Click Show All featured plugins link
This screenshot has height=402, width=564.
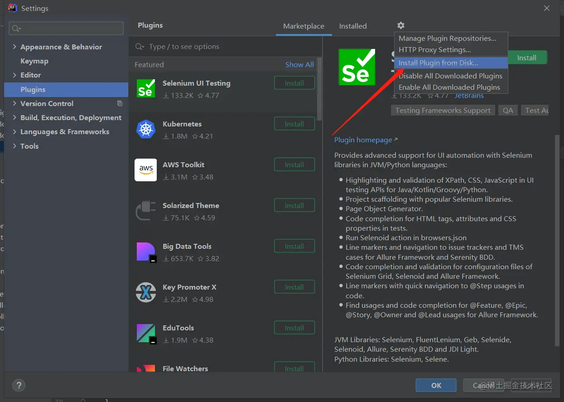299,64
